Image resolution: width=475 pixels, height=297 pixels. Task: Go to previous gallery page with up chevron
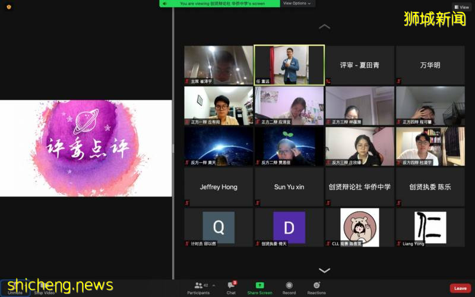[324, 27]
